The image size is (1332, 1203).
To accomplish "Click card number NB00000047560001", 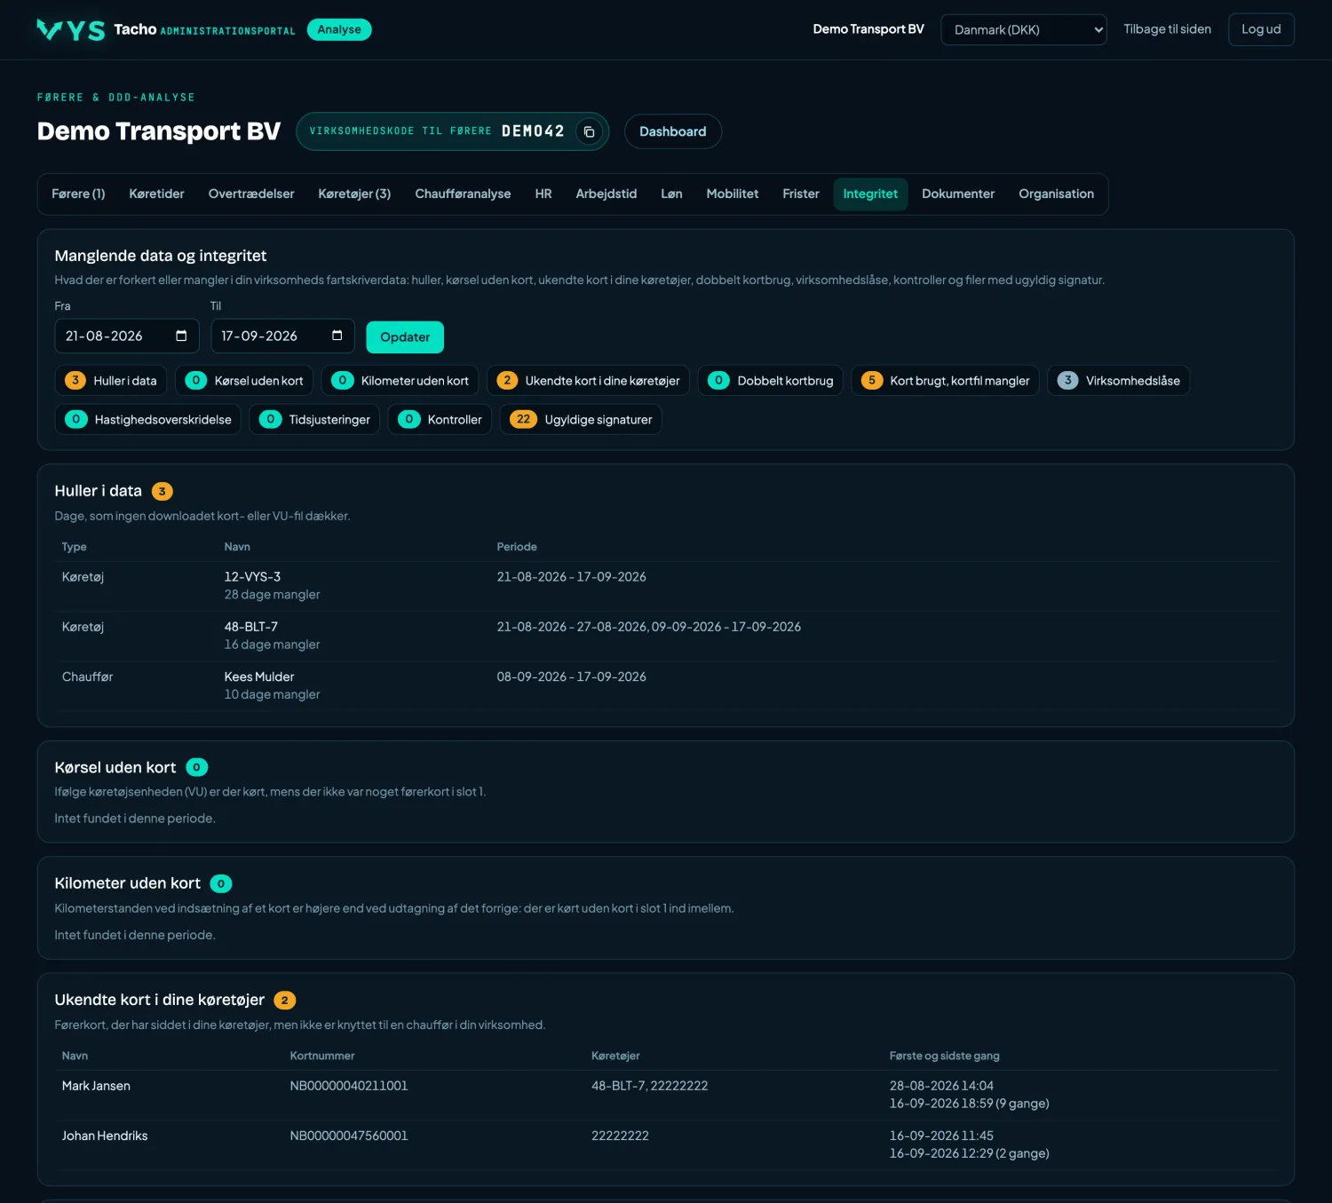I will point(349,1136).
